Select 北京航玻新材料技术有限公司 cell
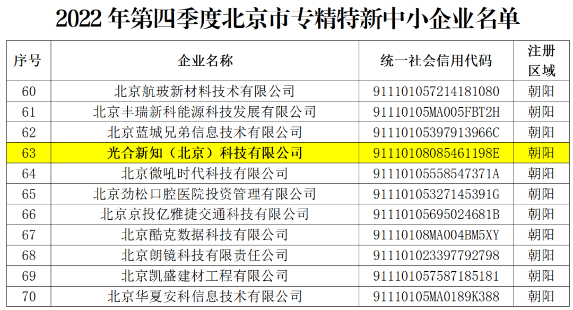The height and width of the screenshot is (310, 573). pos(205,91)
